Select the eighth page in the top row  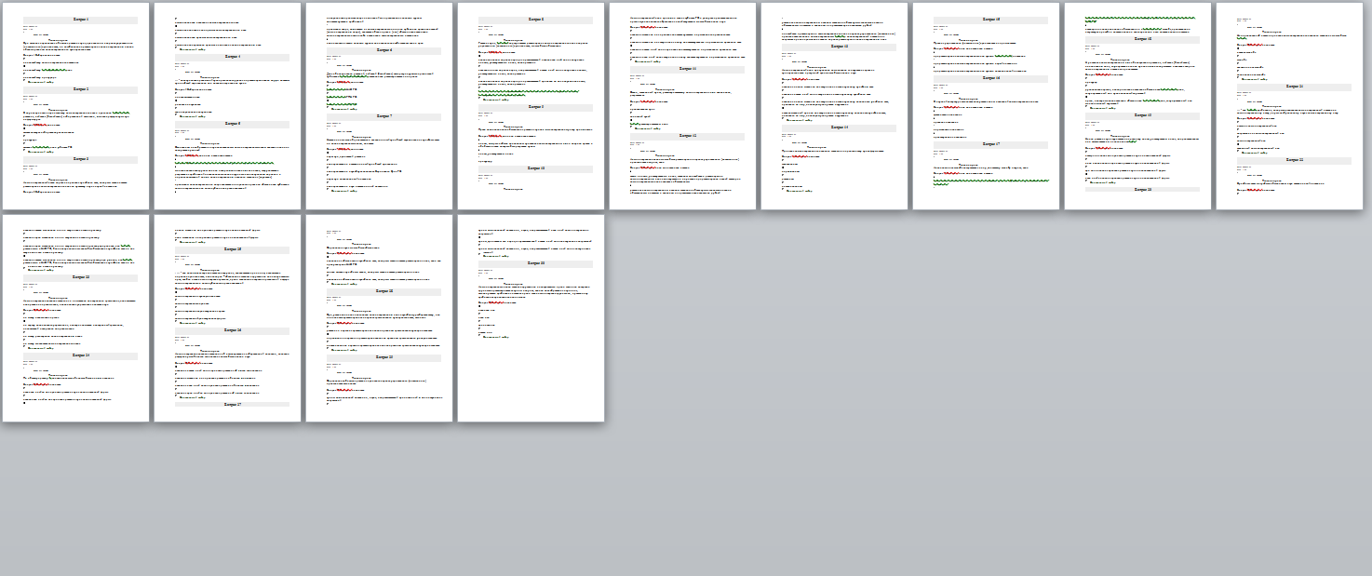tap(1137, 106)
